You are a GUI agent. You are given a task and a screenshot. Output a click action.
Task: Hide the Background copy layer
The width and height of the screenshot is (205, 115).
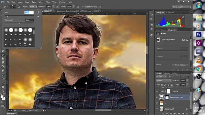[157, 97]
